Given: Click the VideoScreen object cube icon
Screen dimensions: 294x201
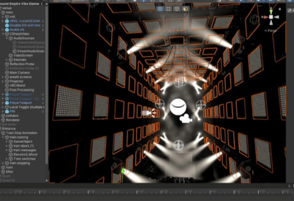Looking at the screenshot, I should click(11, 55).
